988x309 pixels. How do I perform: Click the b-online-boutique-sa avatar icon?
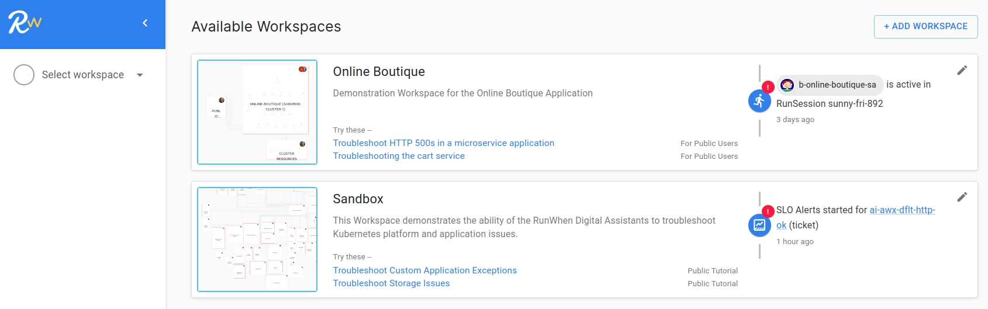(787, 85)
